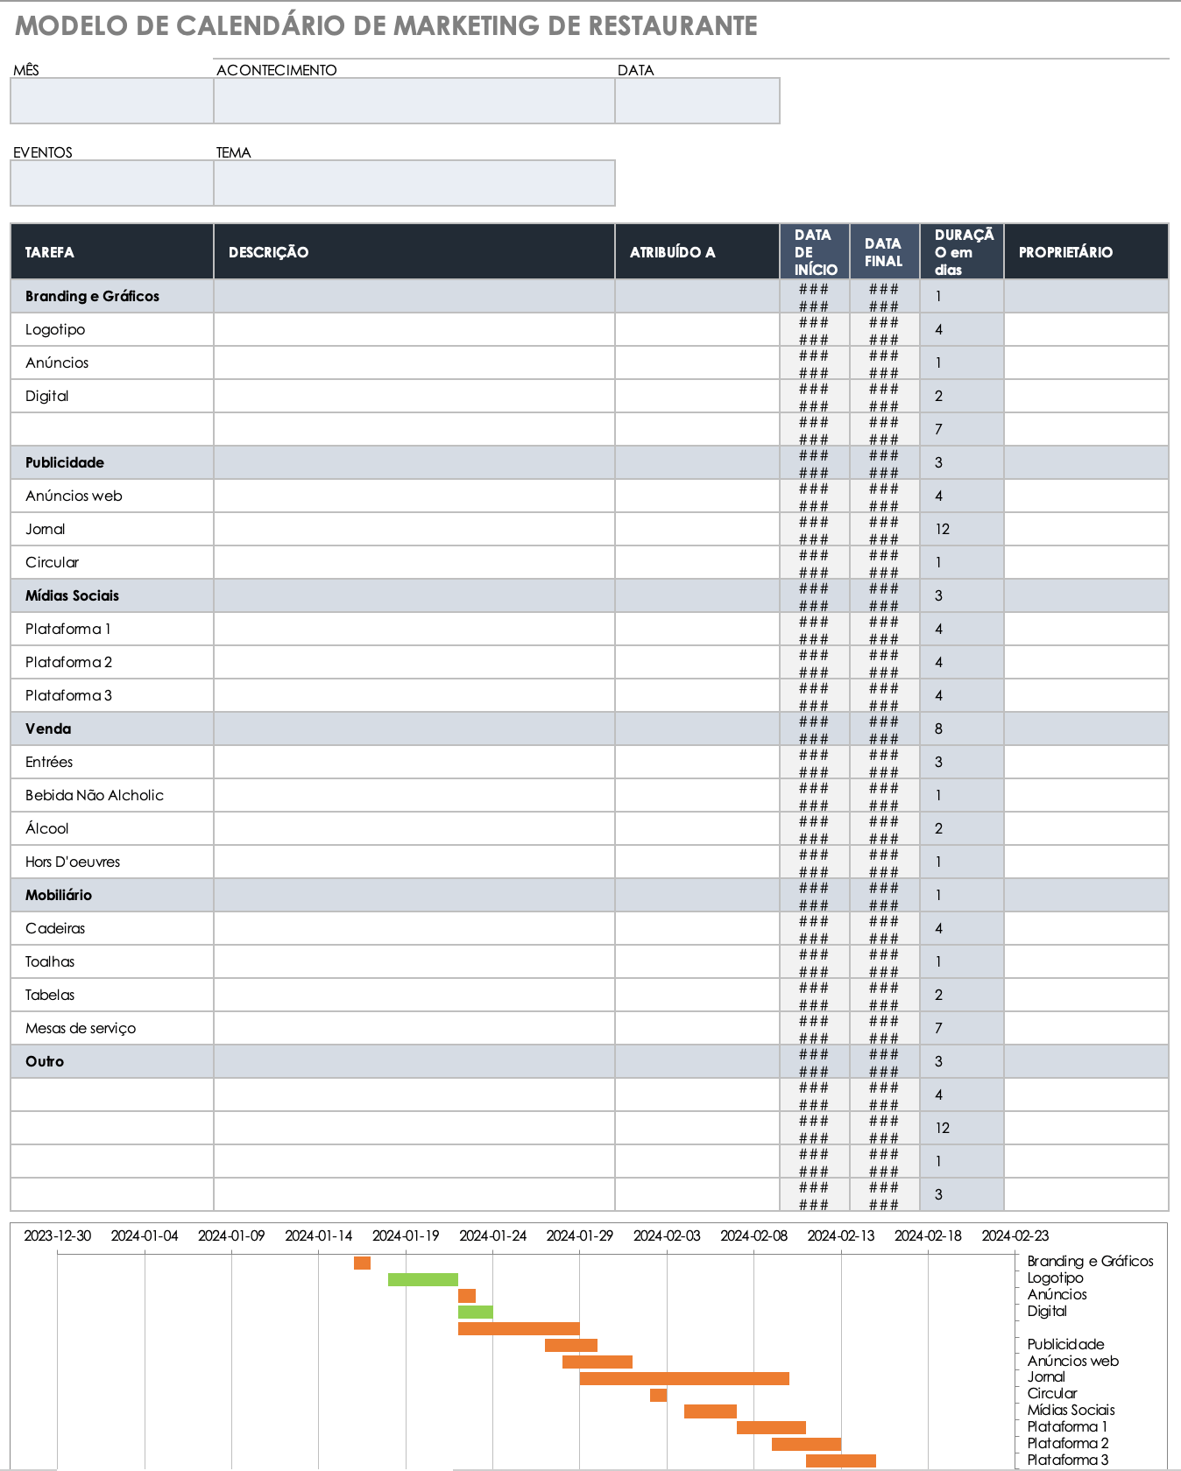Screen dimensions: 1181x1471
Task: Click the Cadeiras task cell
Action: click(x=112, y=928)
